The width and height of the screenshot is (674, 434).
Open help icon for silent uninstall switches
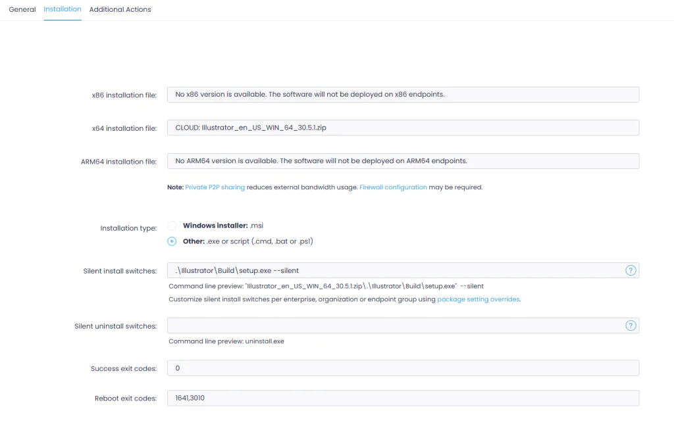[x=631, y=325]
